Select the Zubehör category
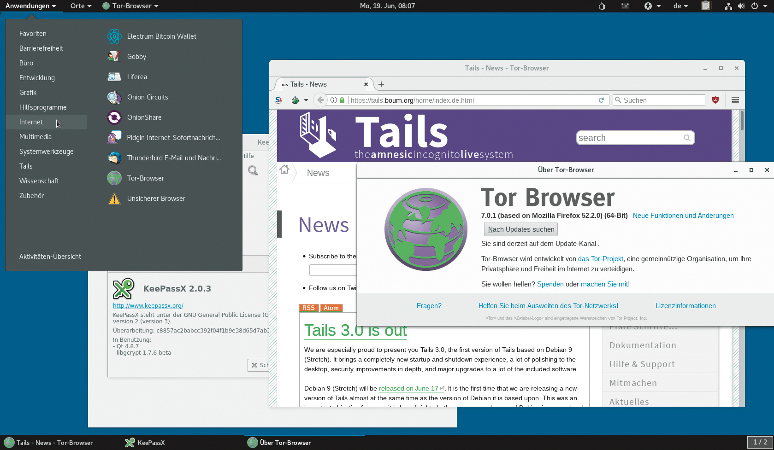This screenshot has width=774, height=450. tap(31, 196)
